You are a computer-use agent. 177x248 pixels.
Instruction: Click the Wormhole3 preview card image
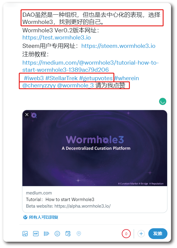click(95, 148)
